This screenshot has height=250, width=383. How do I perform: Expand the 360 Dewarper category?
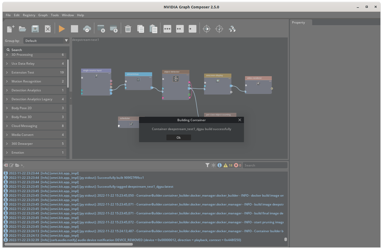(x=35, y=144)
